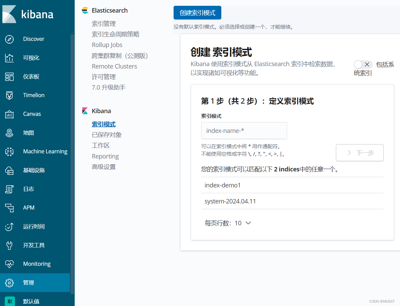Open Monitoring in the sidebar

[37, 264]
